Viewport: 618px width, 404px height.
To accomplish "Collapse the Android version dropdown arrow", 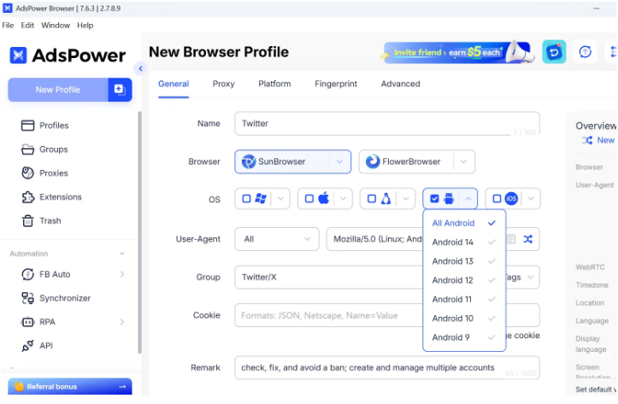I will [x=468, y=199].
